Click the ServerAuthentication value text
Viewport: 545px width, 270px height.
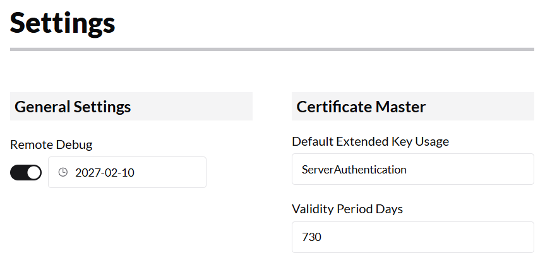click(x=354, y=169)
